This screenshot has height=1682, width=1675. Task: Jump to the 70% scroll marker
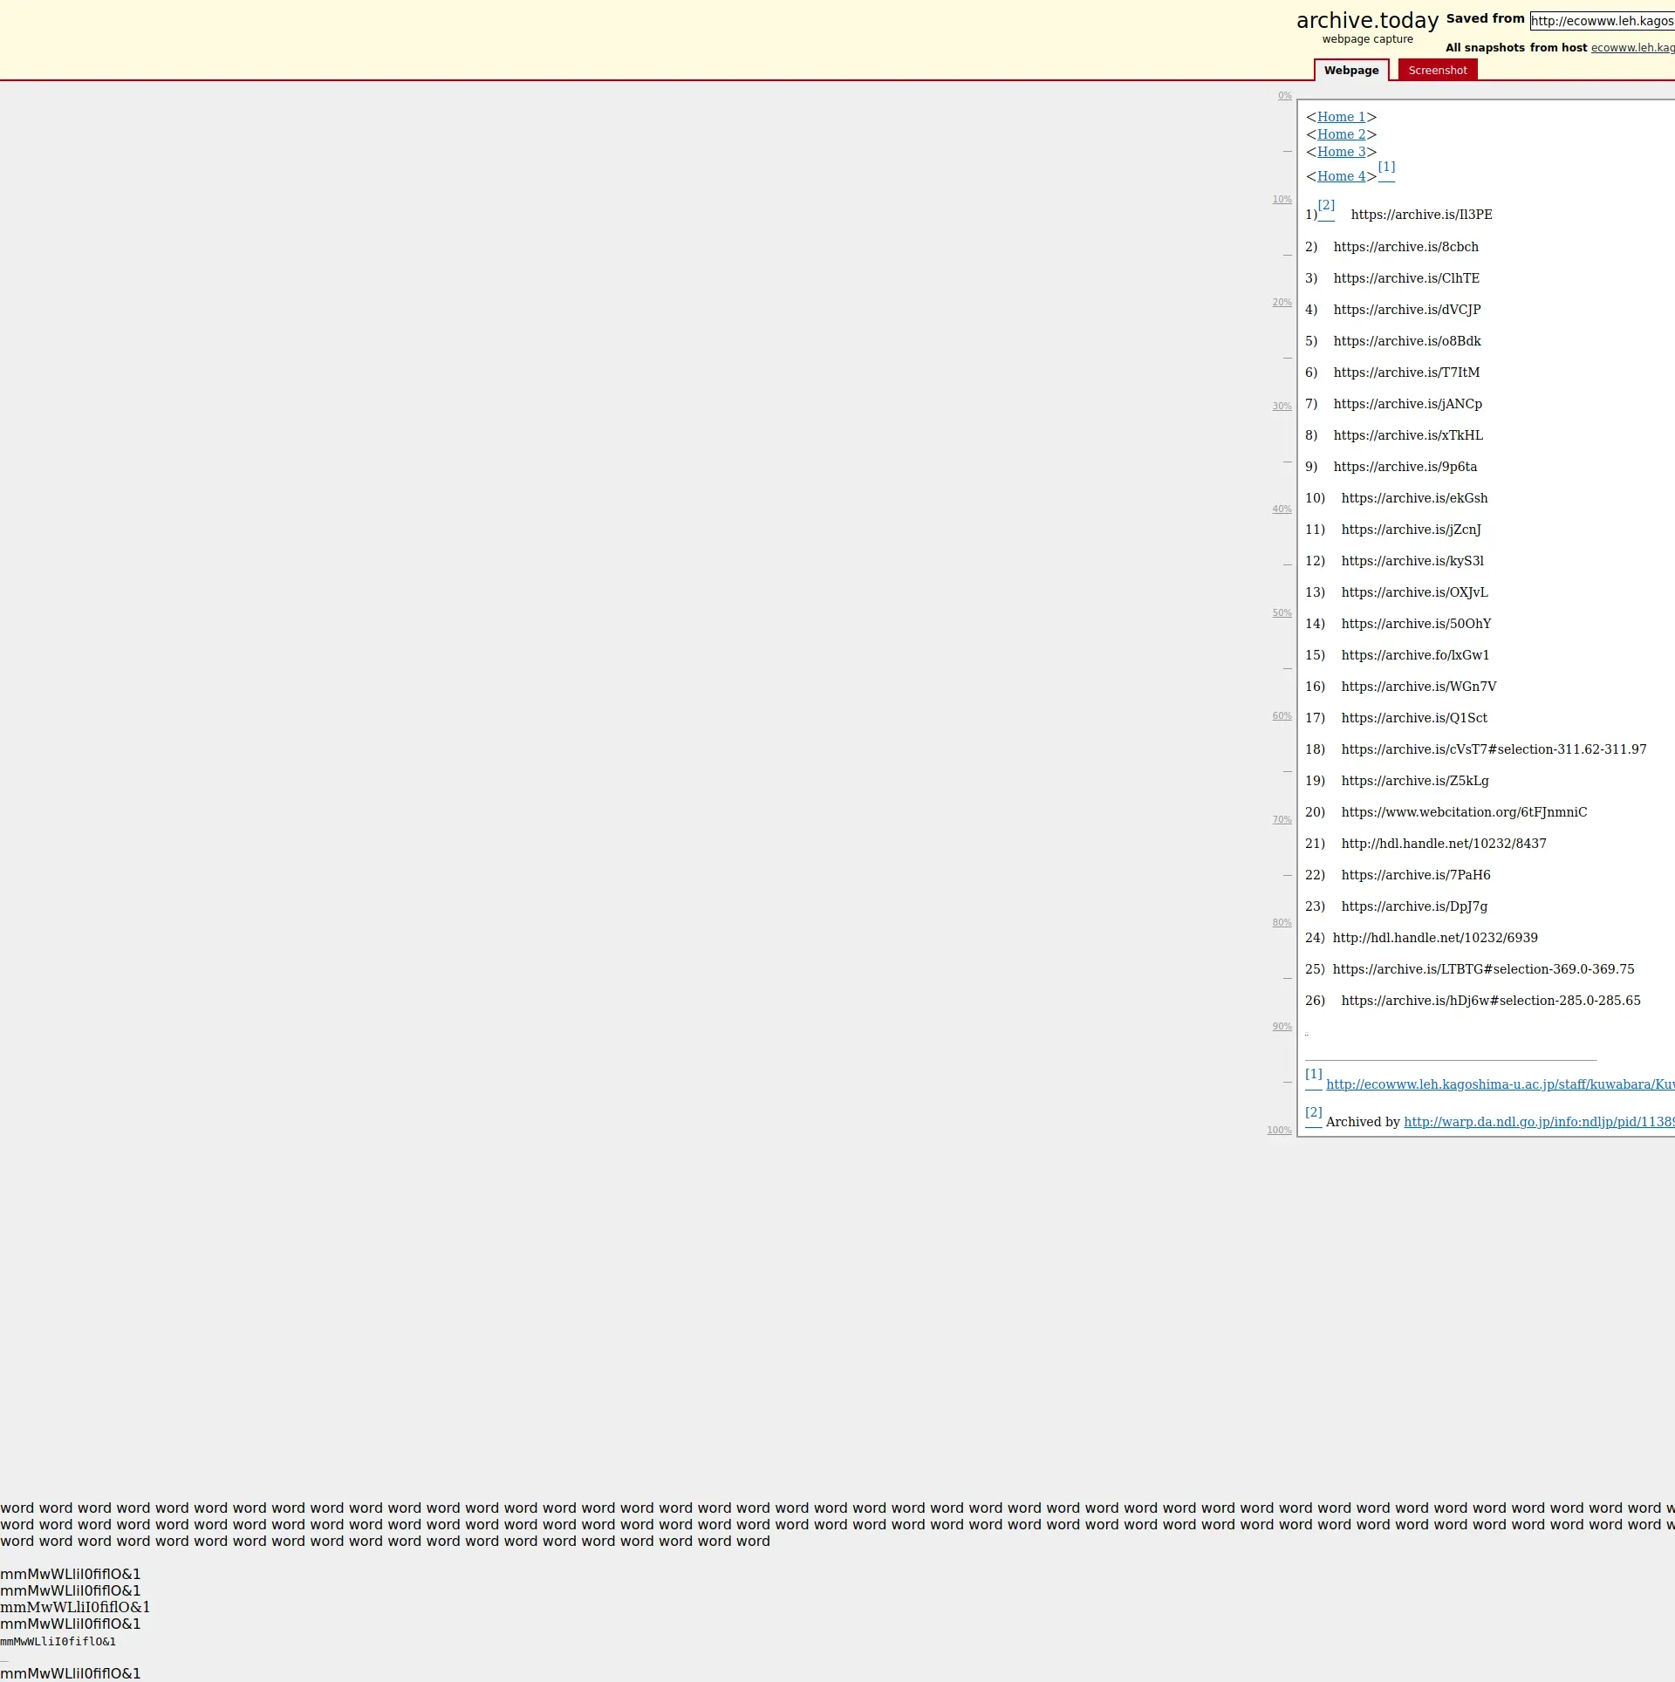click(1282, 820)
